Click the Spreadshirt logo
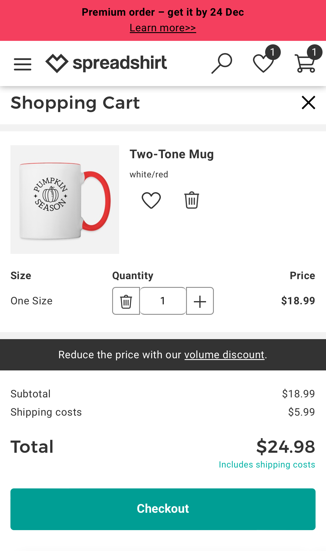 (x=106, y=63)
